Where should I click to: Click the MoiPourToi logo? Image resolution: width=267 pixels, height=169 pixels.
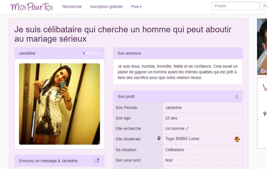31,7
